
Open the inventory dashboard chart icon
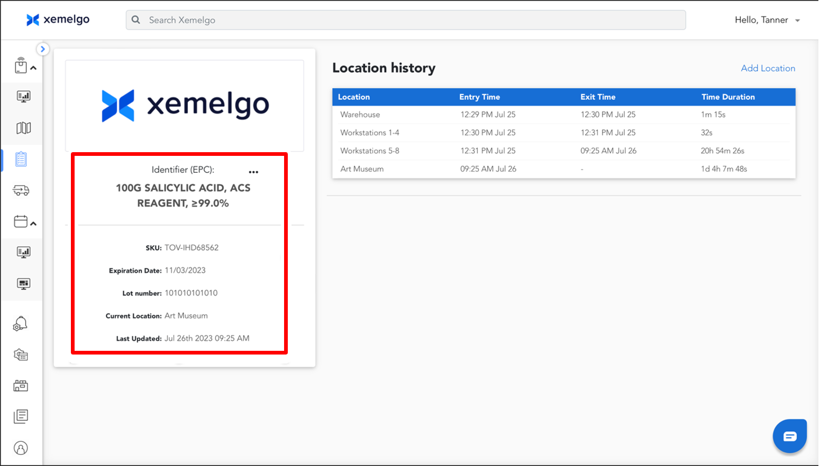click(24, 97)
